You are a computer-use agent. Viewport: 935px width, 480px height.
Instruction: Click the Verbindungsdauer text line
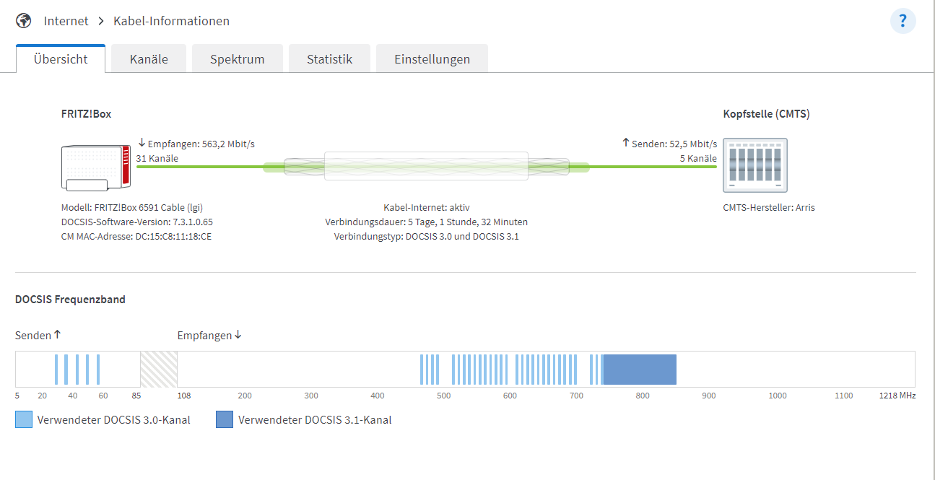pyautogui.click(x=426, y=222)
